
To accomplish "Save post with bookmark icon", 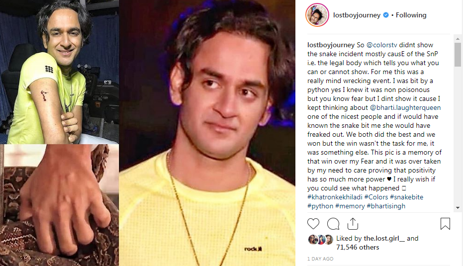I will point(445,224).
